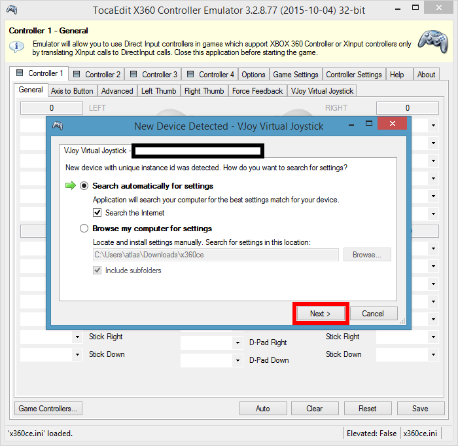Click the Clear button
Viewport: 458px width, 446px height.
(315, 408)
